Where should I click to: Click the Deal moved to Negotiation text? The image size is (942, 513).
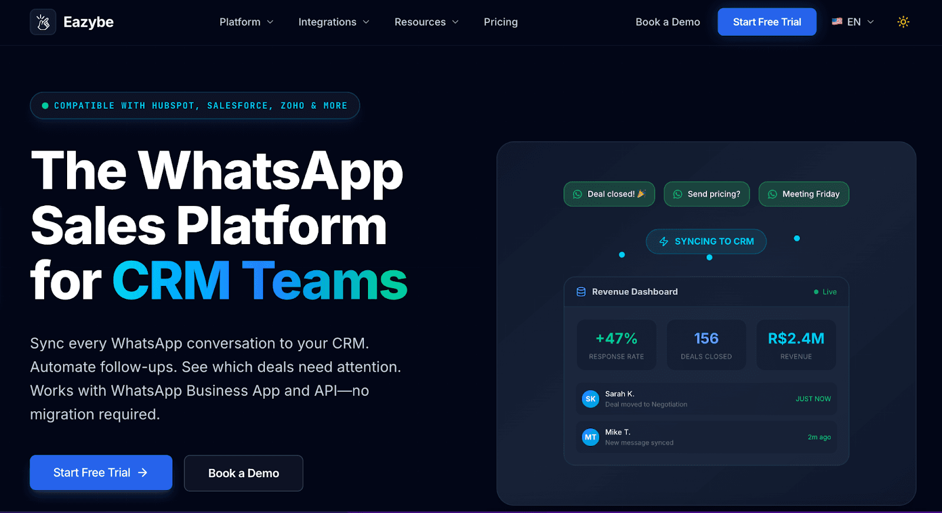point(646,405)
